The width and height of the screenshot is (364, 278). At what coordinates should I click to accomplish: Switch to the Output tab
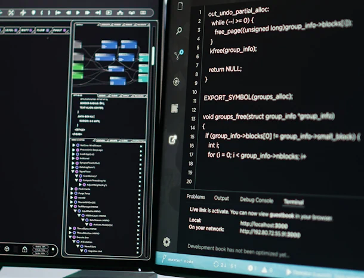[221, 198]
